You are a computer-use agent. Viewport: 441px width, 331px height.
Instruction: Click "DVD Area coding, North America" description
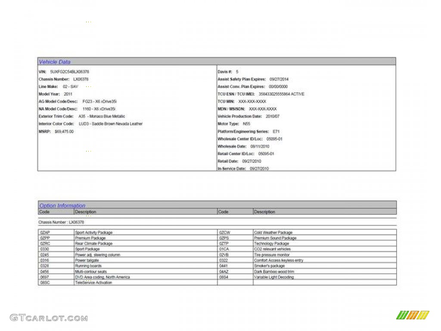pos(102,277)
